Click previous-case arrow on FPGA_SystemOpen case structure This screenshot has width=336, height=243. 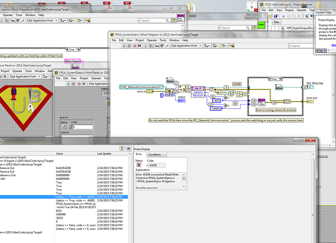pos(270,79)
